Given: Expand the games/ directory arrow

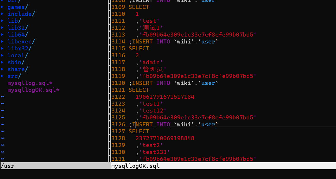Looking at the screenshot, I should coord(2,7).
